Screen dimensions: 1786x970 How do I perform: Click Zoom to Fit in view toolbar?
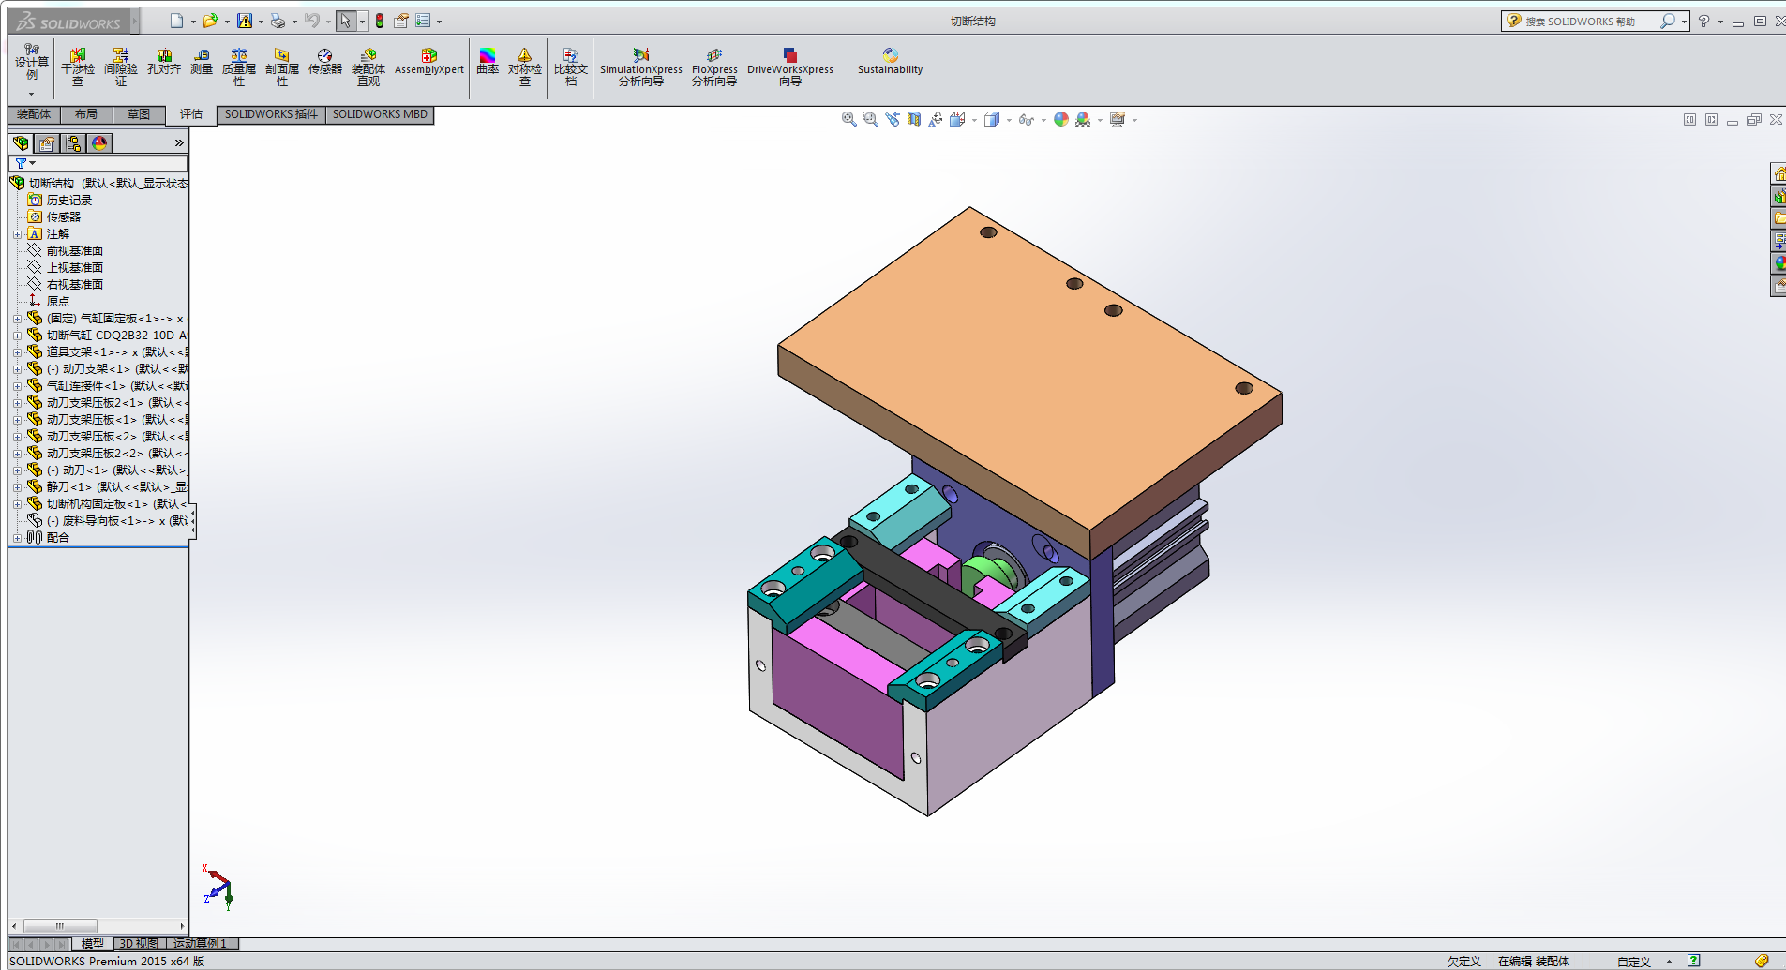click(848, 119)
